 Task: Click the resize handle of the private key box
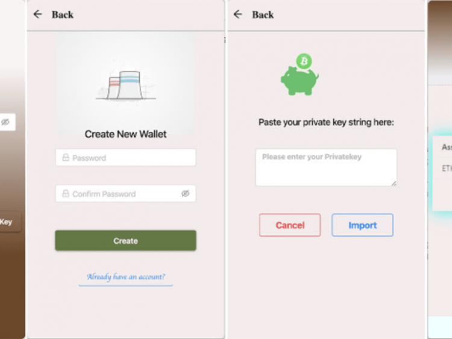[x=394, y=183]
